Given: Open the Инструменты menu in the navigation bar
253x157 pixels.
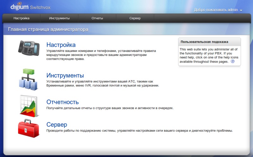Looking at the screenshot, I should point(59,18).
